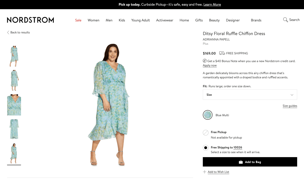Open the Women menu
Screen dimensions: 304x179
pos(93,20)
